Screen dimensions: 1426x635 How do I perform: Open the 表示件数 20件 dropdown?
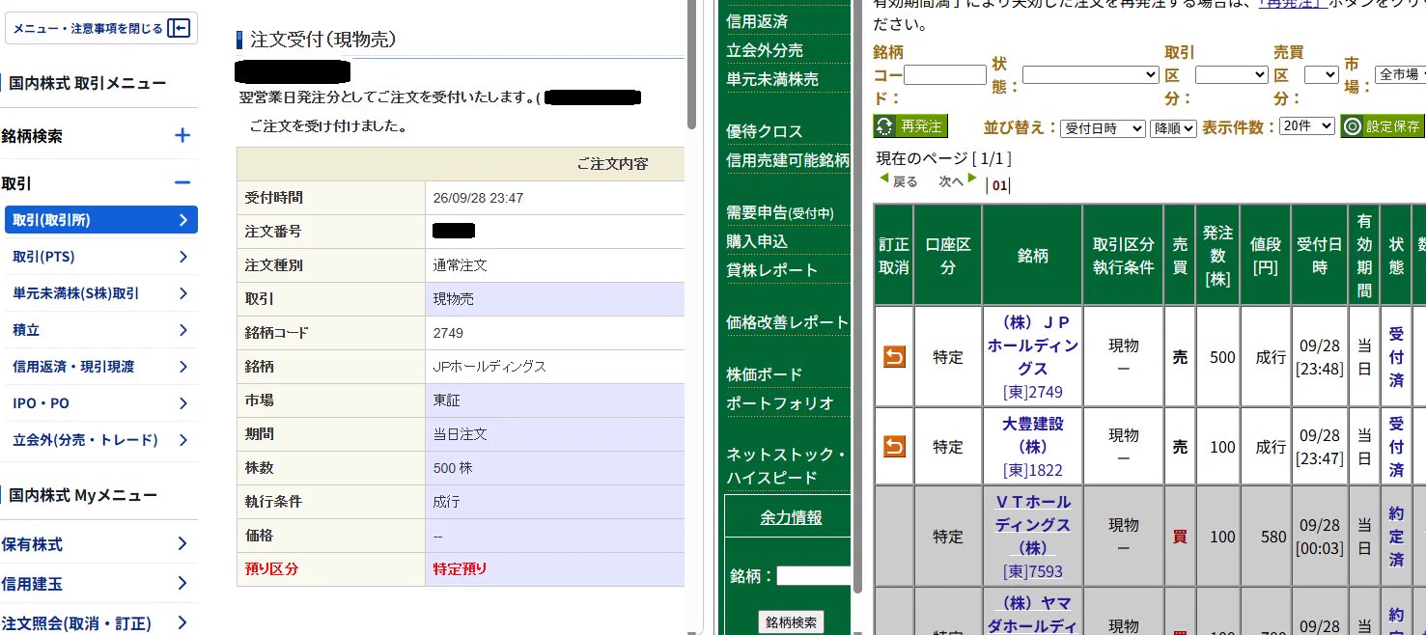(1306, 126)
